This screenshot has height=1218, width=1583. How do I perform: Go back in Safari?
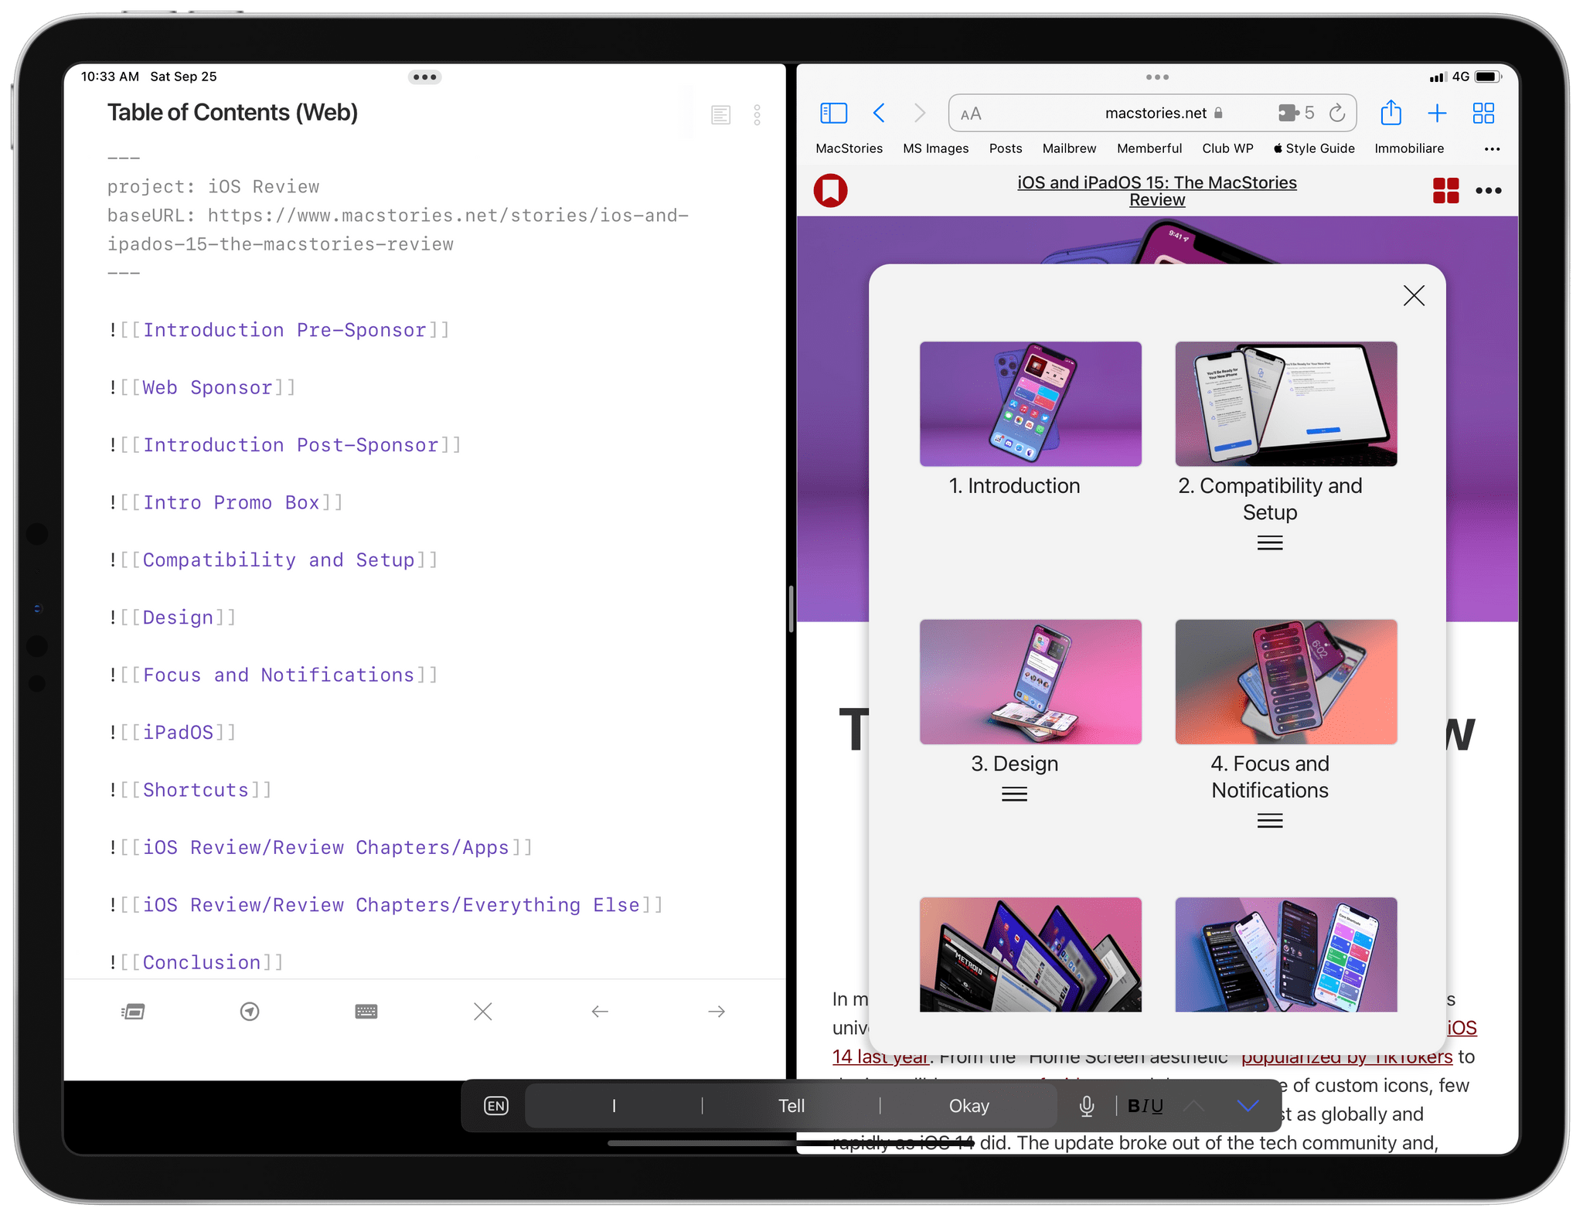tap(879, 114)
